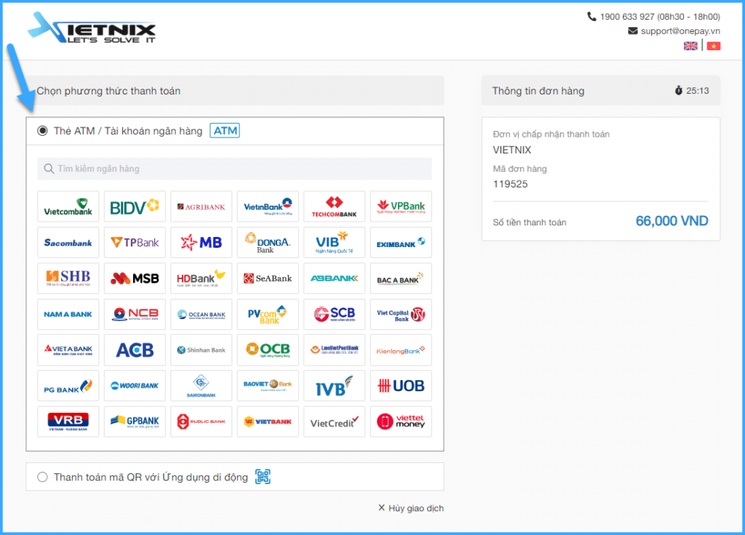Choose VietCredit logo
Screen dimensions: 745x535
pos(334,422)
